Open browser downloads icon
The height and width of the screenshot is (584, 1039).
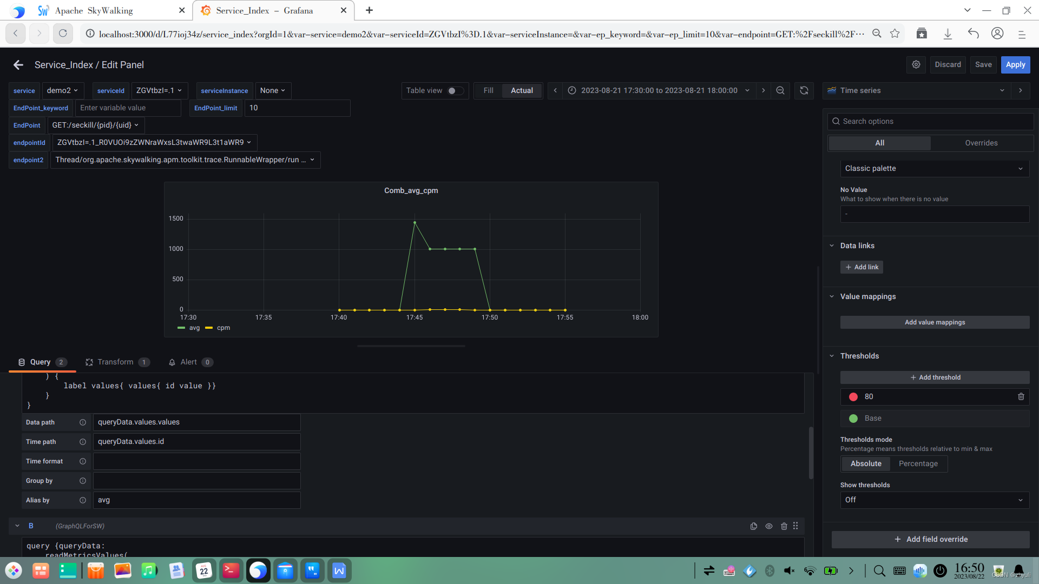click(x=948, y=34)
